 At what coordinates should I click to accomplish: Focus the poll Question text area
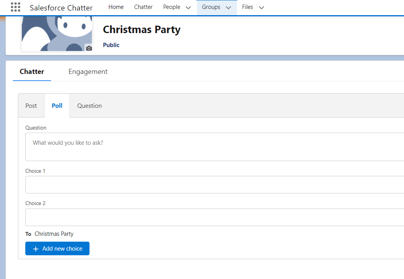point(214,147)
